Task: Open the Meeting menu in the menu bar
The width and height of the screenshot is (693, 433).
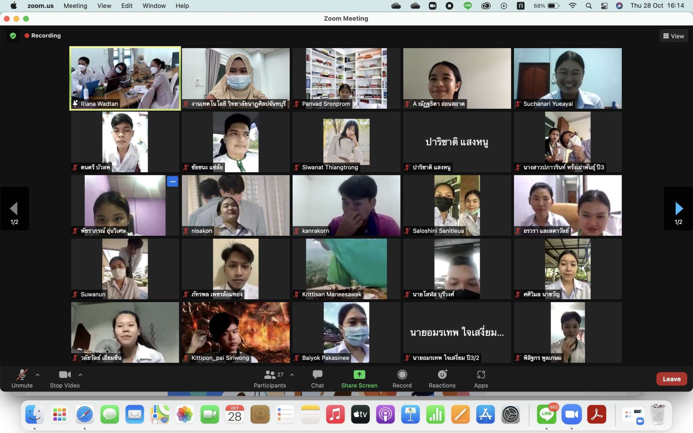Action: pyautogui.click(x=75, y=6)
